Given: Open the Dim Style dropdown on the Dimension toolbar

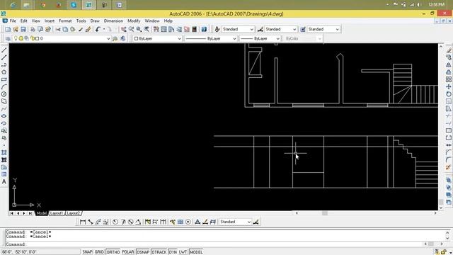Looking at the screenshot, I should click(x=235, y=222).
